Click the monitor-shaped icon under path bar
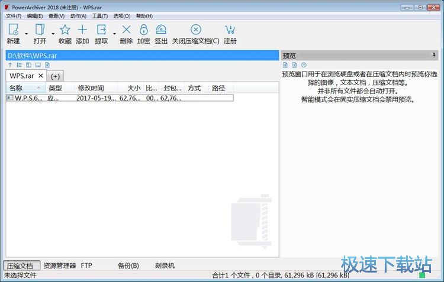The image size is (444, 282). (38, 65)
